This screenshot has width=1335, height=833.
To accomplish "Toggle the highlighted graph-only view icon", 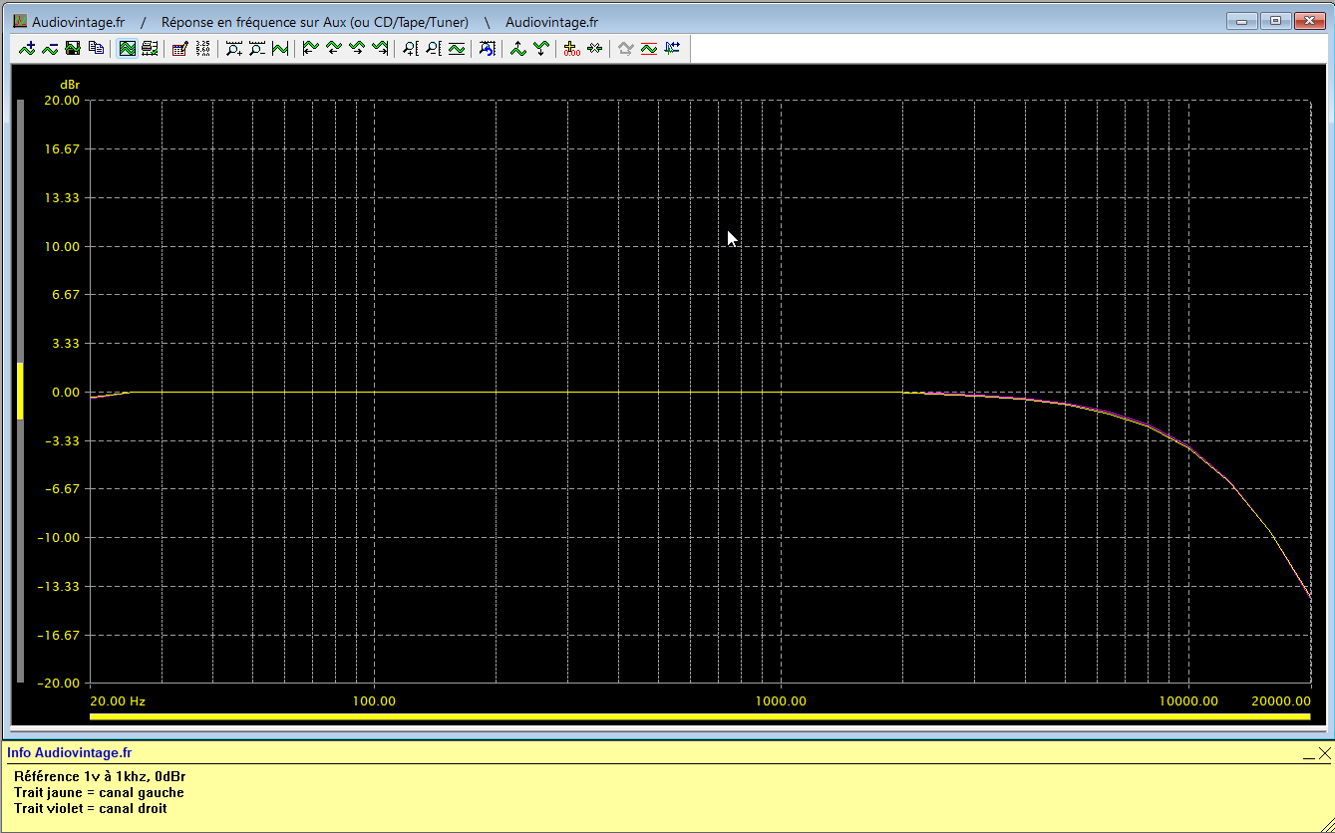I will pos(128,48).
